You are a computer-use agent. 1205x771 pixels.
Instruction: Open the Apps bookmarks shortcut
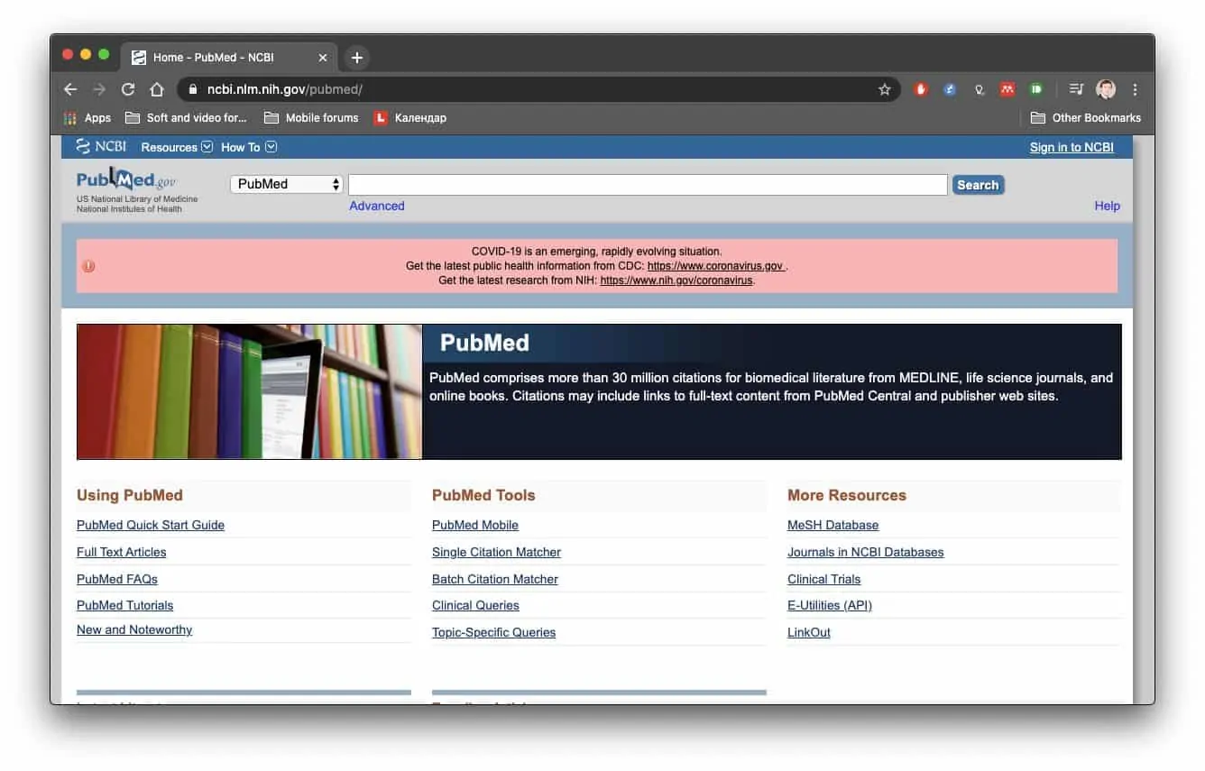(x=87, y=117)
